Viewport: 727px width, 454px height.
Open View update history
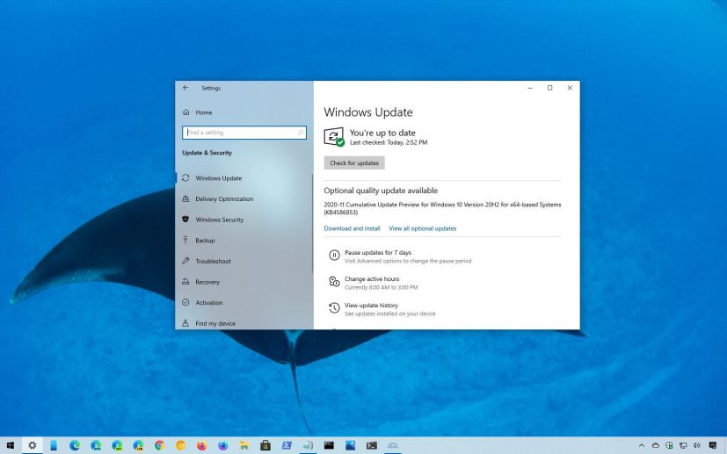click(371, 306)
